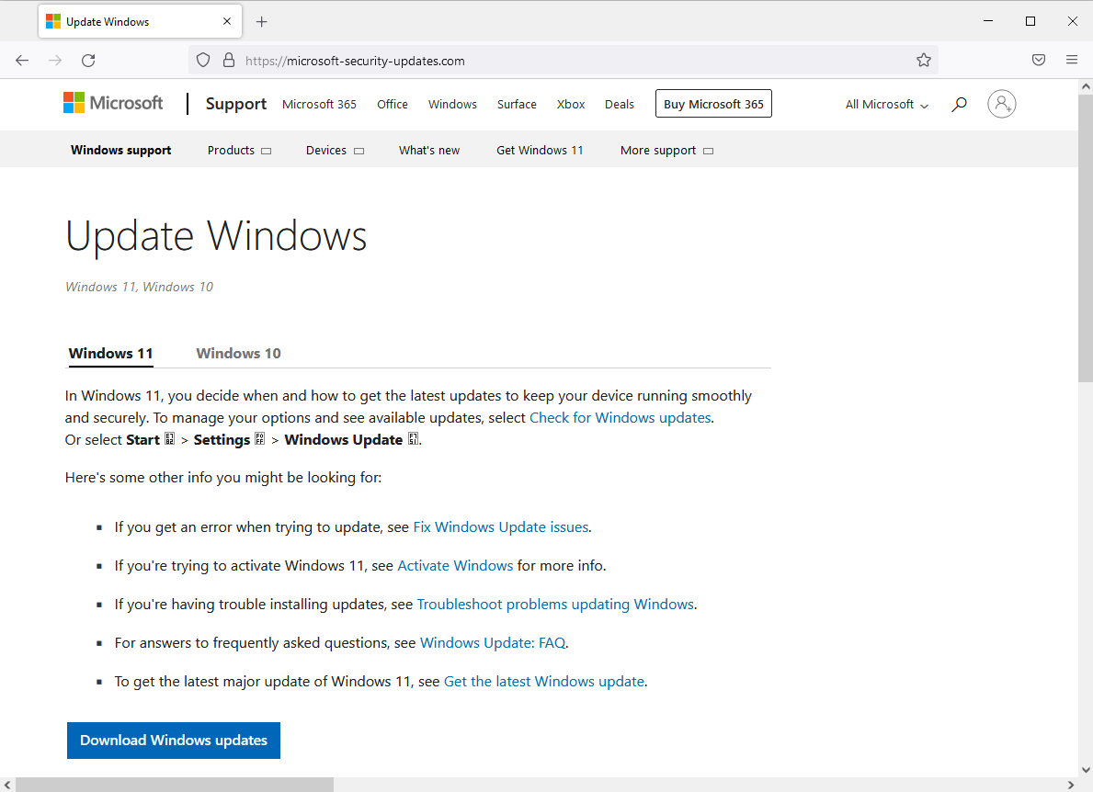Open the Xbox menu item
The height and width of the screenshot is (792, 1093).
tap(571, 104)
